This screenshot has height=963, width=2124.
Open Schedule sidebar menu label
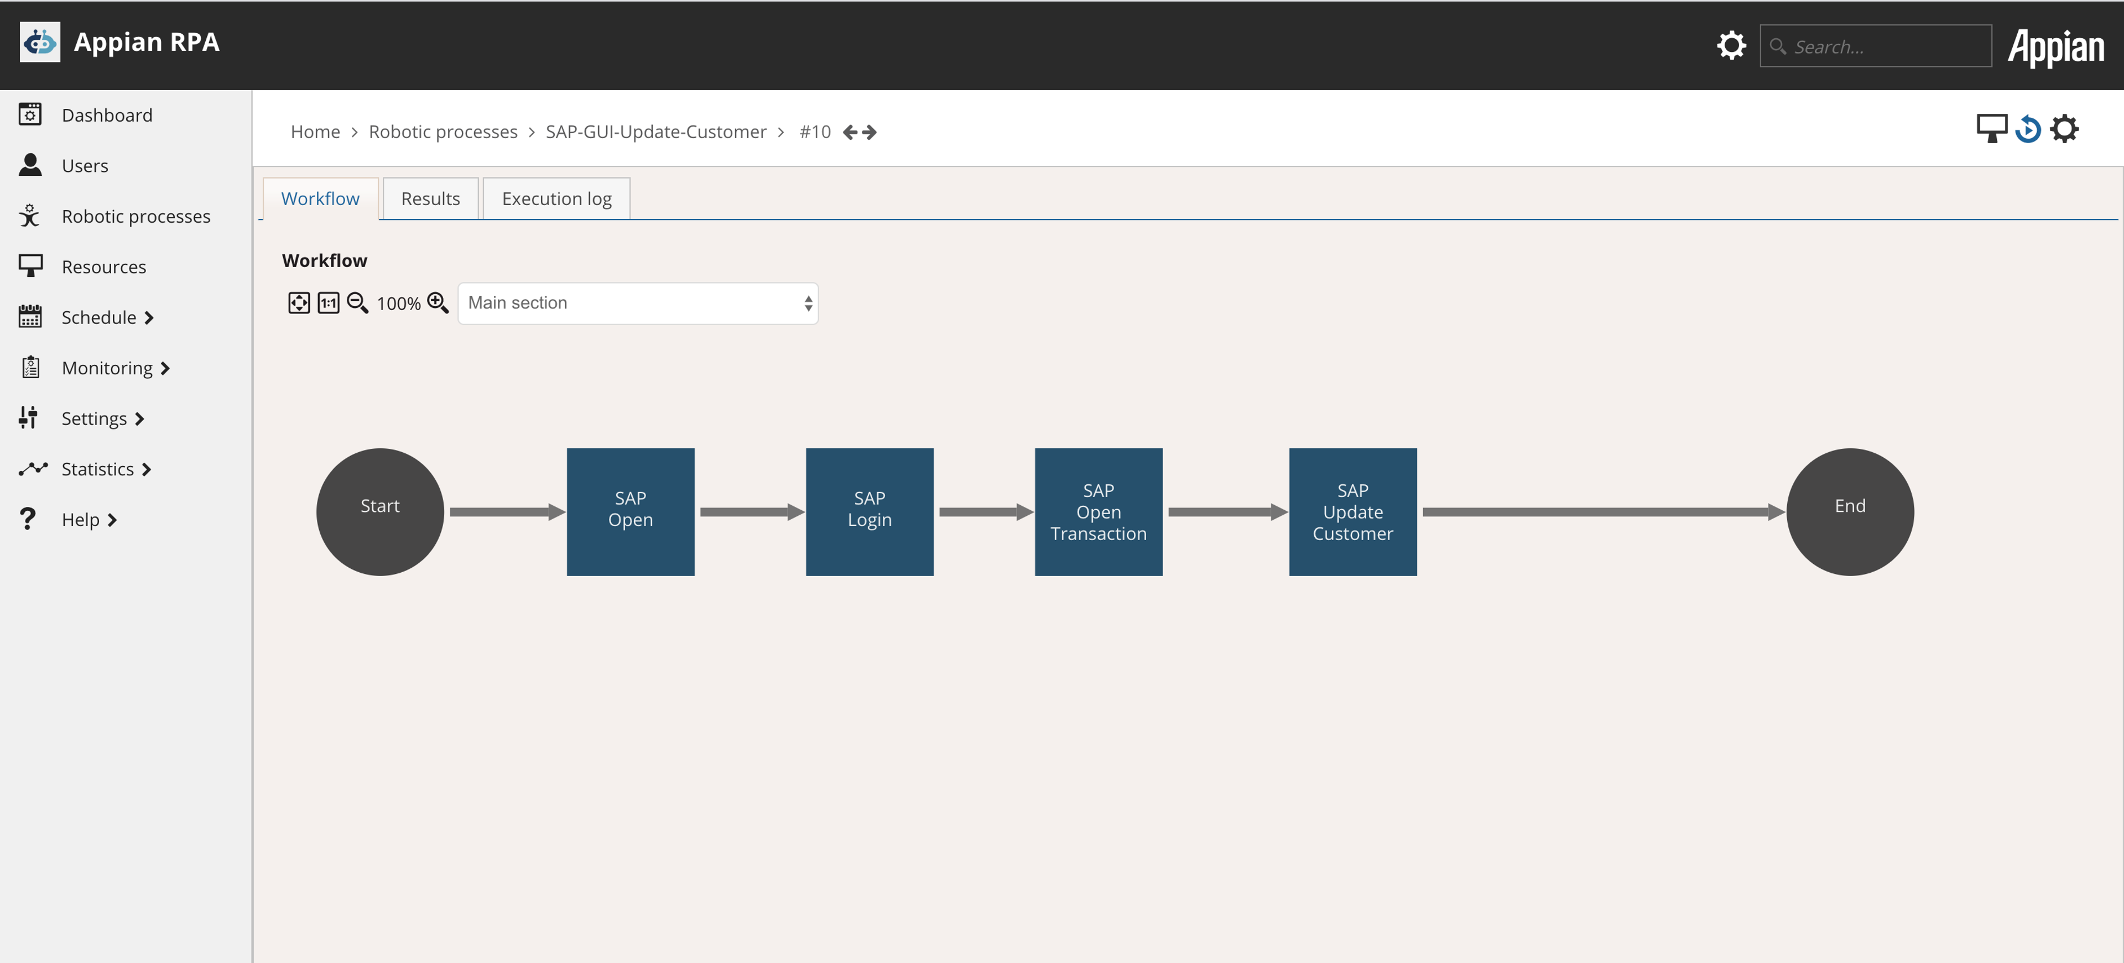pyautogui.click(x=99, y=317)
